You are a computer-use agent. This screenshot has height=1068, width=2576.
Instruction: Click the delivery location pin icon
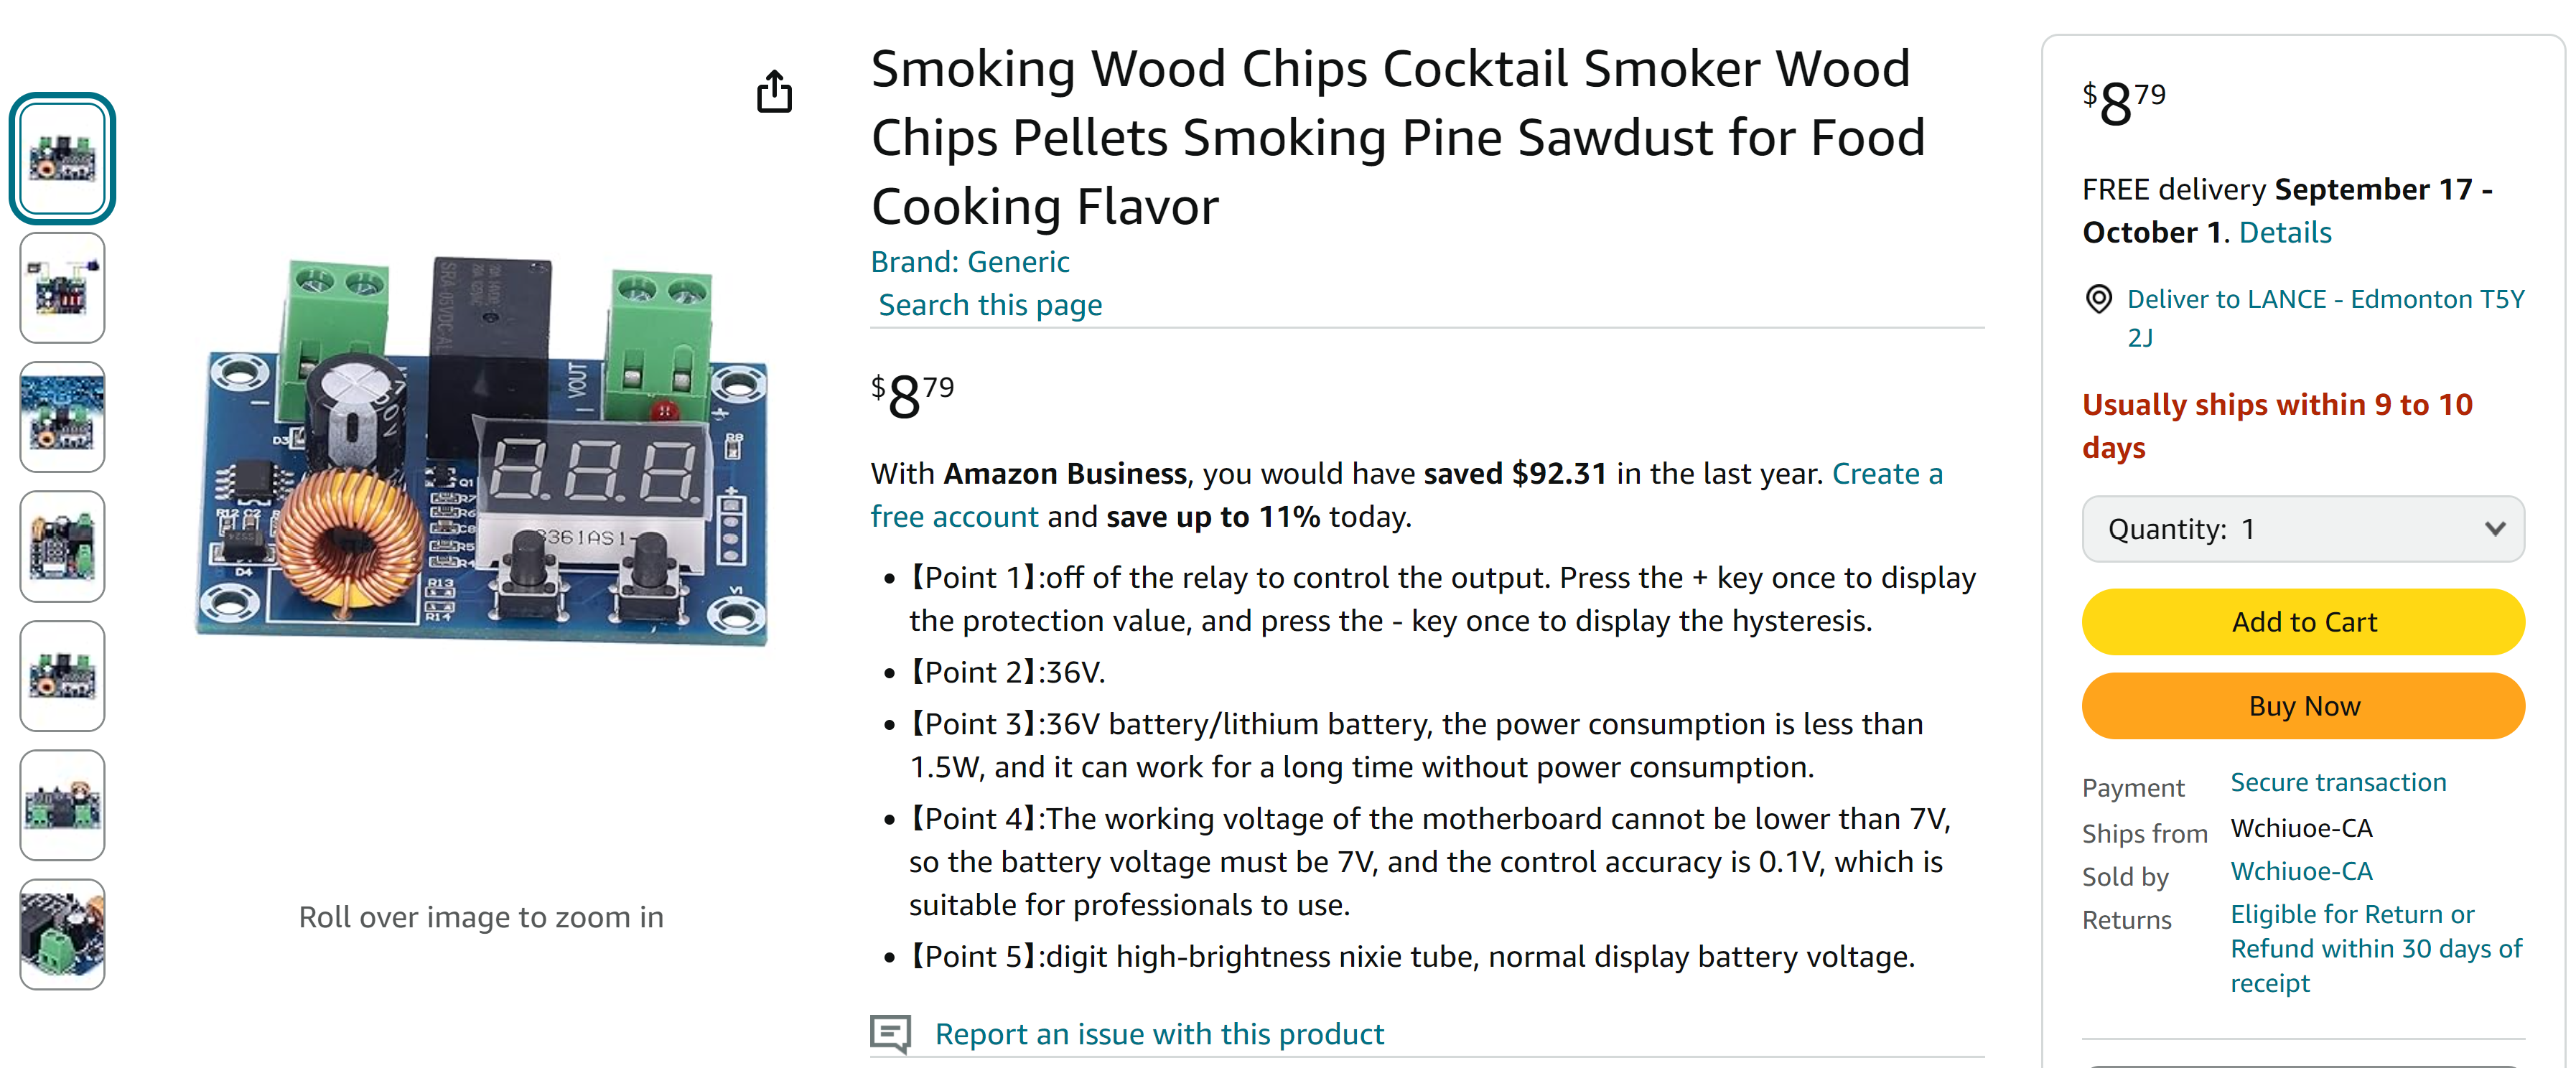pyautogui.click(x=2098, y=299)
